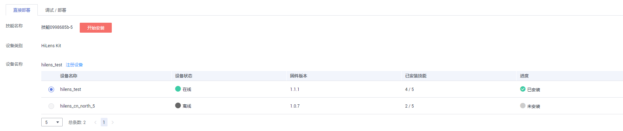Click the hilens_cn_north_5 device name

point(78,106)
